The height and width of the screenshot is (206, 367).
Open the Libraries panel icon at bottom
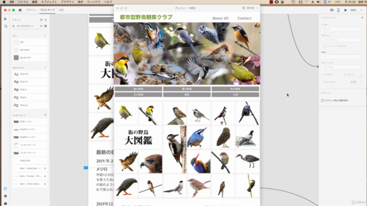point(5,189)
